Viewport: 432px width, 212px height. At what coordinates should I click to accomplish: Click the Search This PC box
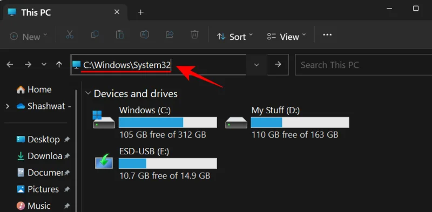363,65
